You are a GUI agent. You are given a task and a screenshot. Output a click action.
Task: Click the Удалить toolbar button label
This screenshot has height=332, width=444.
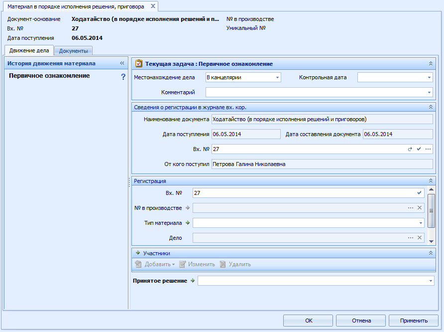240,264
